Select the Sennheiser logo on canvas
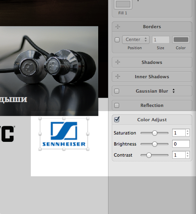 coord(64,134)
